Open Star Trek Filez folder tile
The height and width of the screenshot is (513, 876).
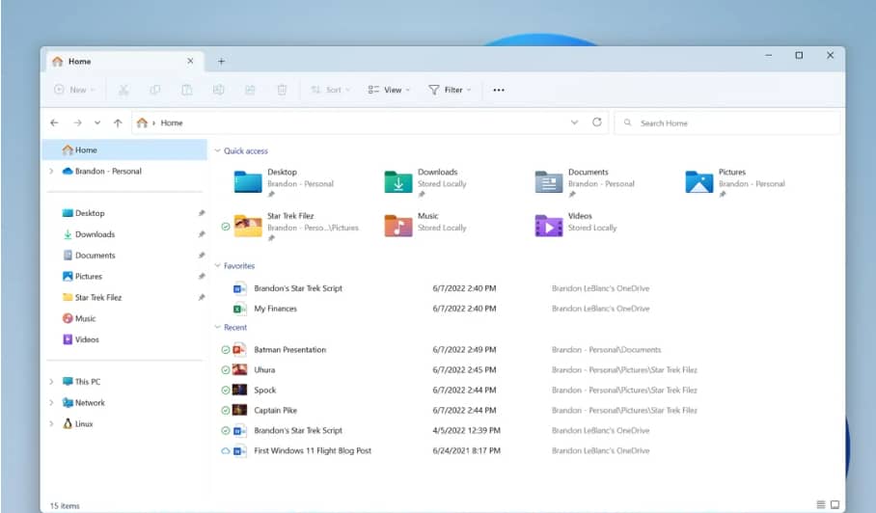point(296,226)
